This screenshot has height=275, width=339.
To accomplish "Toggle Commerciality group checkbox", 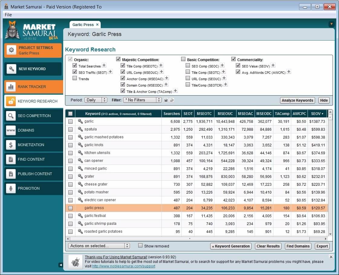I will coord(233,59).
